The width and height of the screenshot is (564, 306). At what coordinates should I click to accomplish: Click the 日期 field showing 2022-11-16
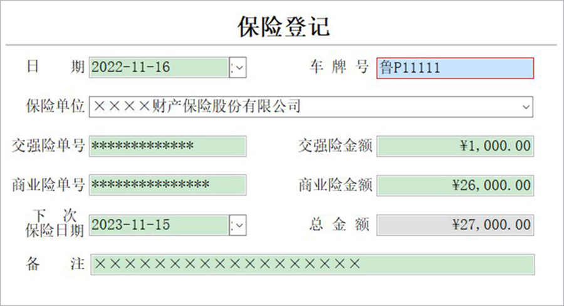tap(159, 68)
